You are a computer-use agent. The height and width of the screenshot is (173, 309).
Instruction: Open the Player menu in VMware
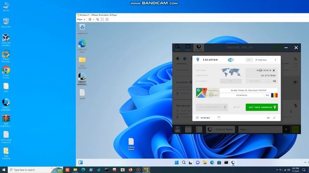(81, 19)
